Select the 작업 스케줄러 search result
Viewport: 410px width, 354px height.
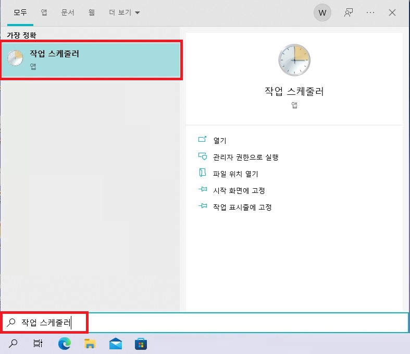click(x=91, y=60)
